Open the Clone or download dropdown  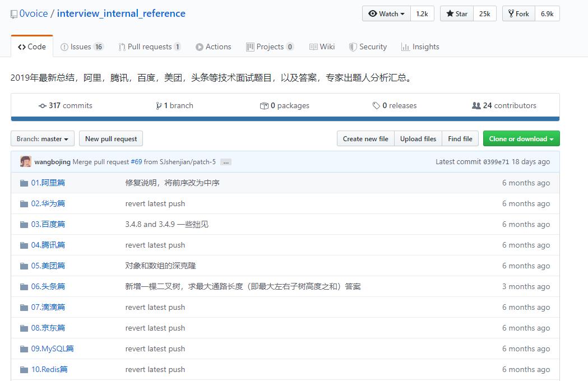[521, 138]
